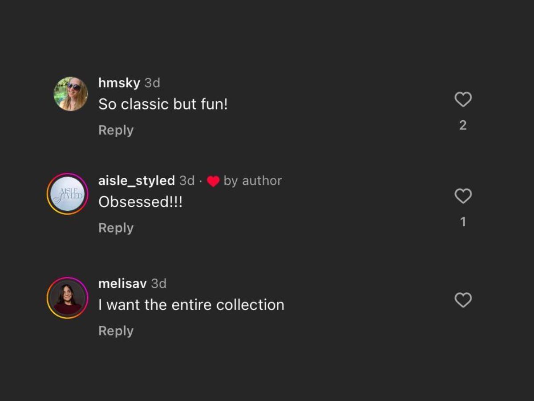This screenshot has width=534, height=401.
Task: Open hmsky's profile picture
Action: (x=71, y=94)
